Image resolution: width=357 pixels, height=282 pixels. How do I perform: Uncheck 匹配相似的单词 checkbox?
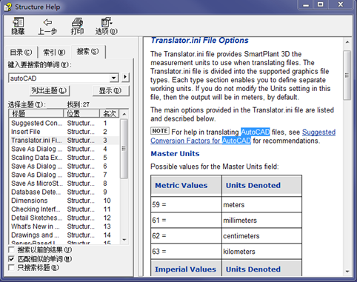(x=11, y=259)
